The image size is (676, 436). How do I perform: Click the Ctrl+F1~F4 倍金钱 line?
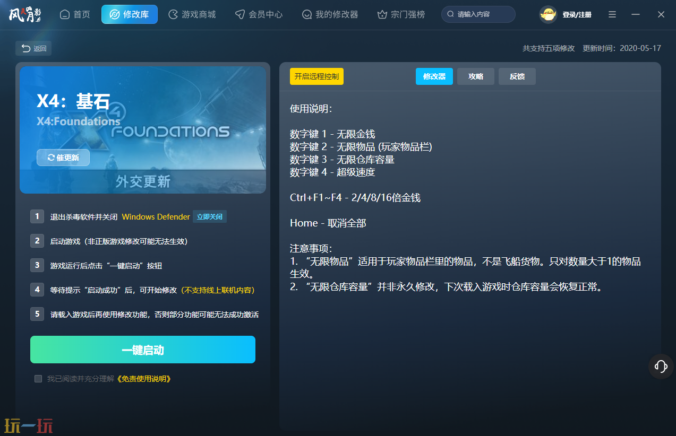(355, 198)
